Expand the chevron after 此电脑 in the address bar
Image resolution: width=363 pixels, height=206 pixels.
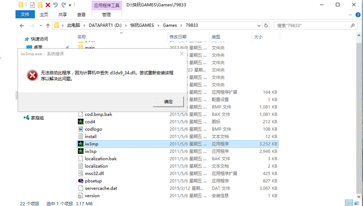(x=84, y=26)
